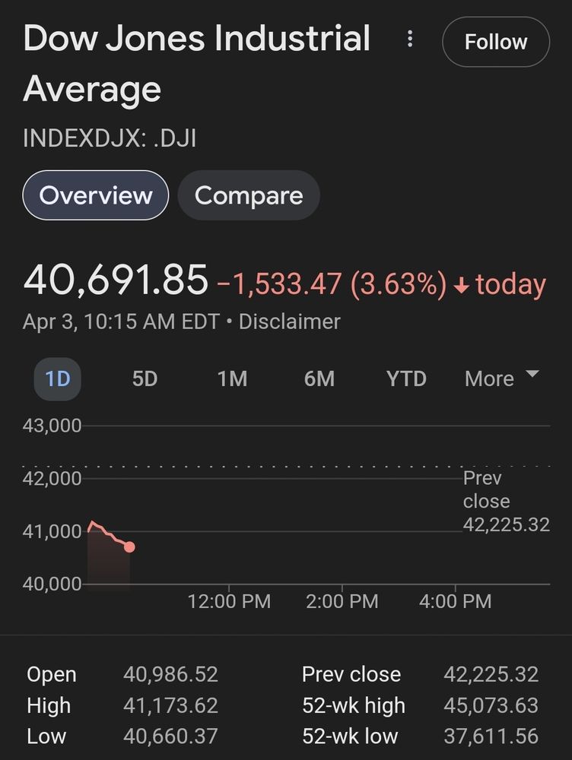The width and height of the screenshot is (572, 760).
Task: Follow the Dow Jones Industrial Average
Action: pos(496,42)
